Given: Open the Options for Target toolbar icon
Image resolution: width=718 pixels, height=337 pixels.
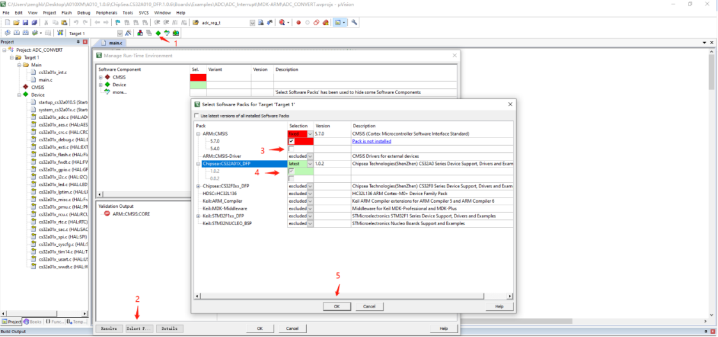Looking at the screenshot, I should (x=129, y=33).
